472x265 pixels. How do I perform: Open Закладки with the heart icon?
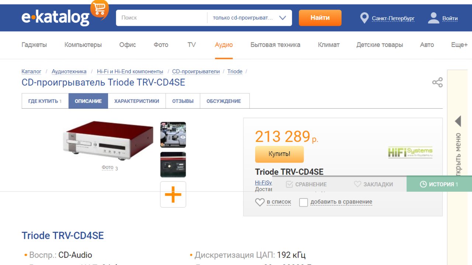(x=374, y=184)
